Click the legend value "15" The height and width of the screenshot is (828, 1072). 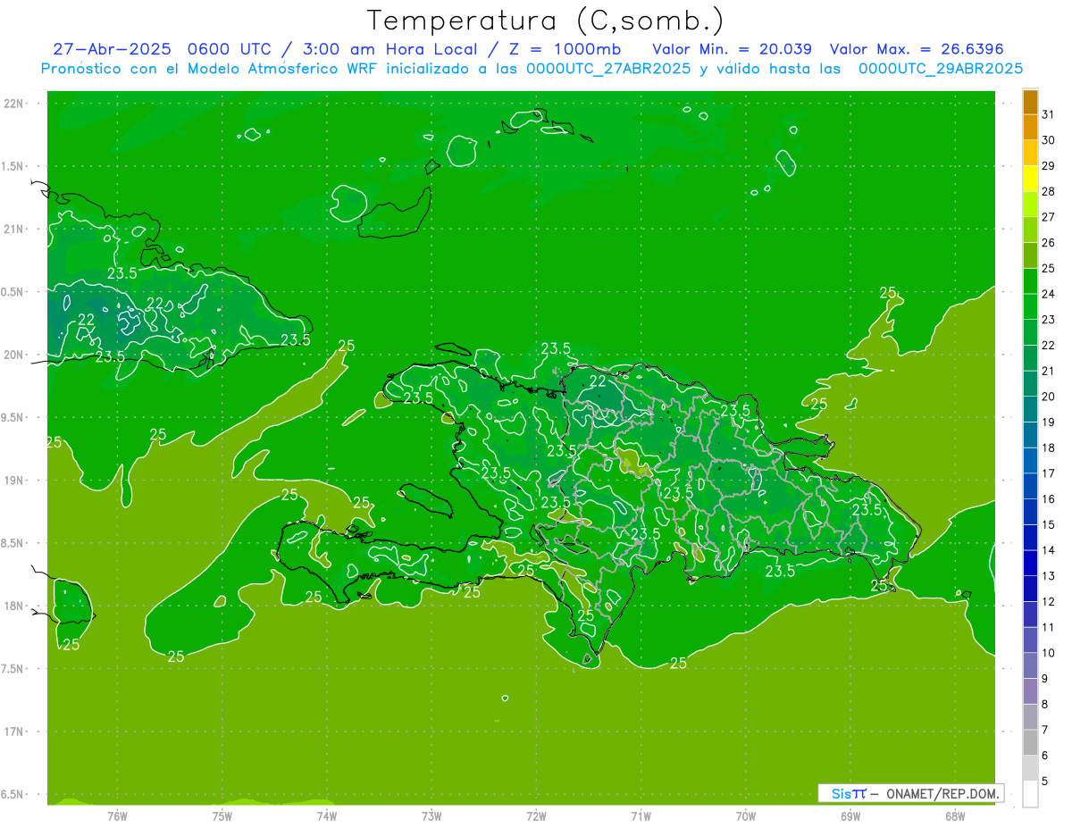1048,524
